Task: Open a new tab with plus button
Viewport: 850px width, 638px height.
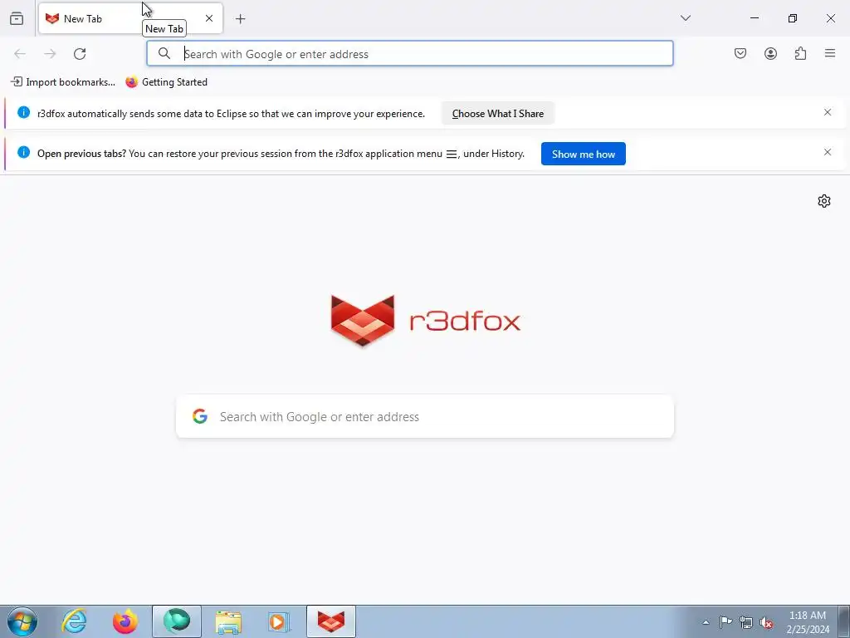Action: click(240, 19)
